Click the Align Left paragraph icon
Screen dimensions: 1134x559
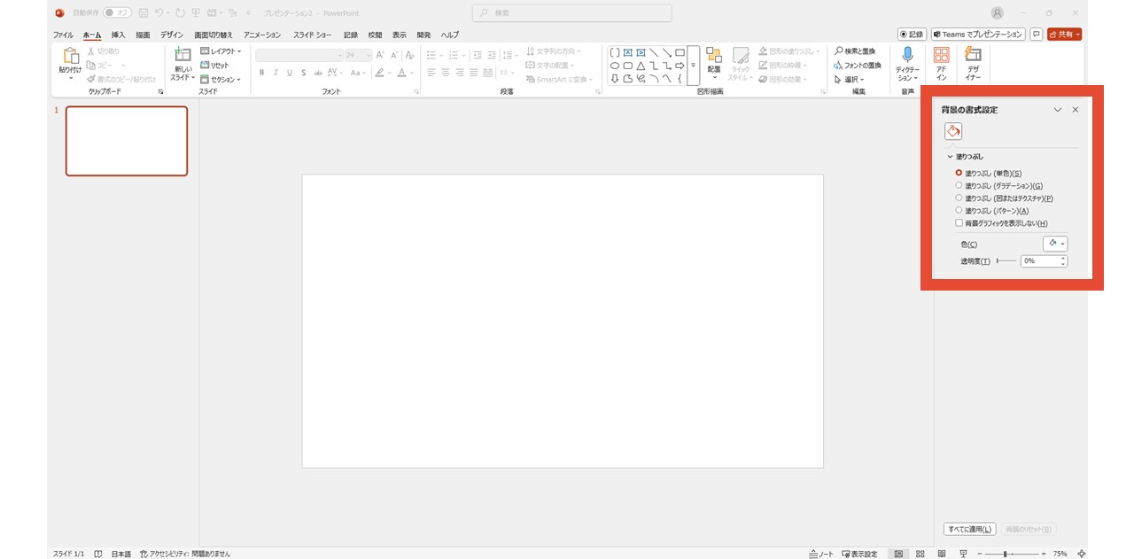pyautogui.click(x=431, y=73)
